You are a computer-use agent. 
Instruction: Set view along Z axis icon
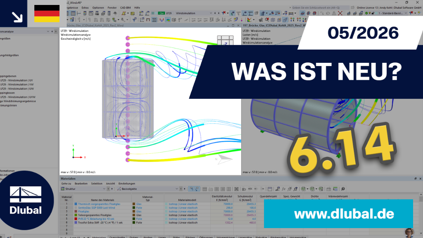tap(304, 20)
